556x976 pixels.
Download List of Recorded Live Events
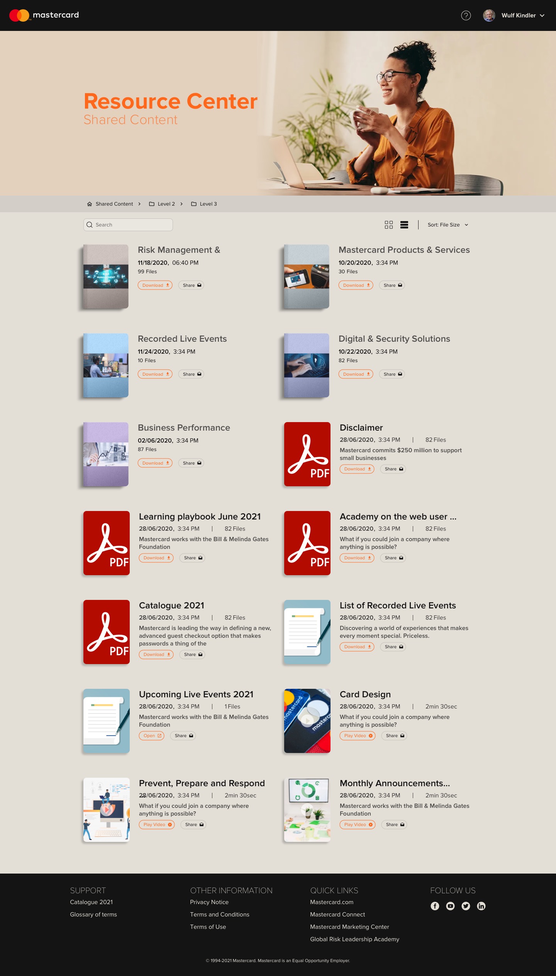point(357,647)
